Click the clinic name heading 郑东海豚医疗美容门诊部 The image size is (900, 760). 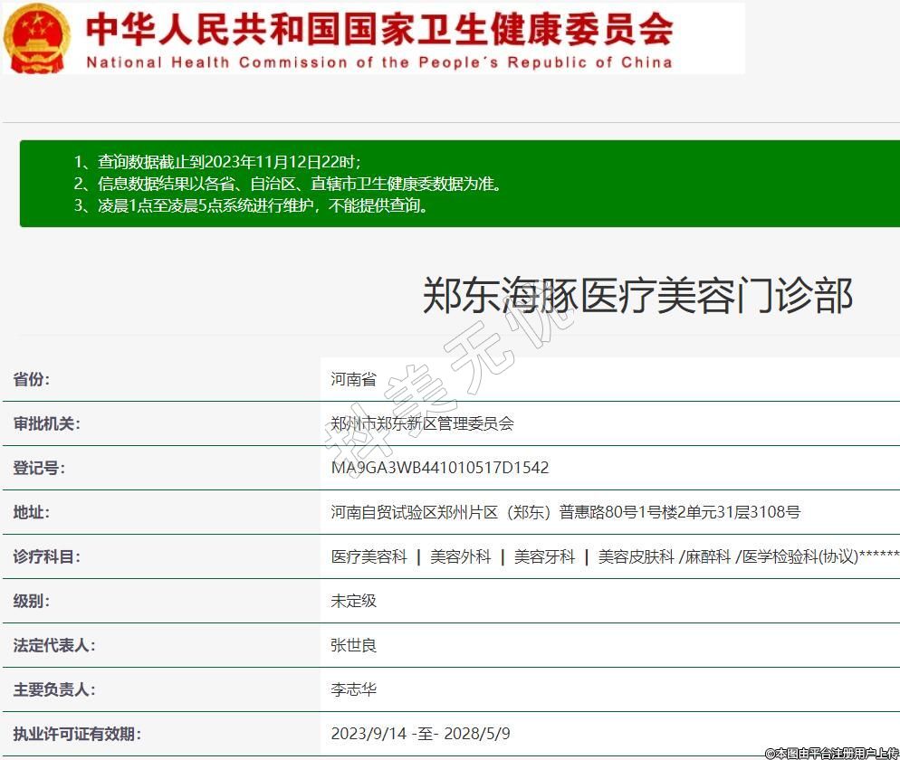pos(637,296)
